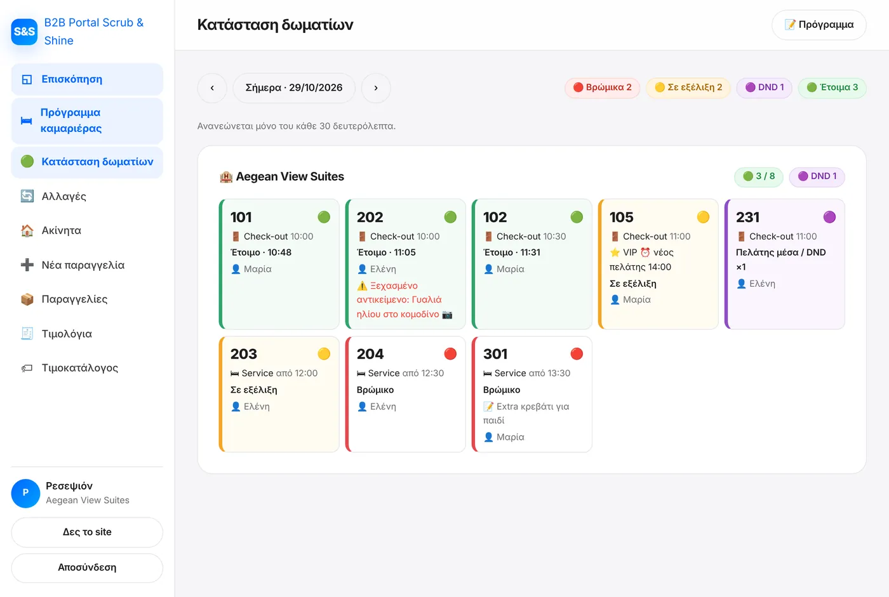Click the Επισκόπηση dashboard icon
889x597 pixels.
pos(27,79)
